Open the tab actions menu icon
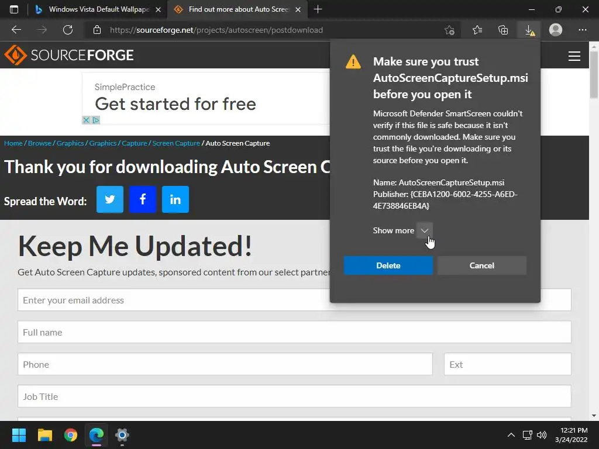The image size is (599, 449). point(14,9)
